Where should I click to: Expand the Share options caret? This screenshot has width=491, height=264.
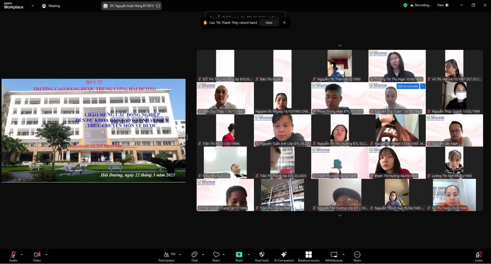(x=248, y=254)
